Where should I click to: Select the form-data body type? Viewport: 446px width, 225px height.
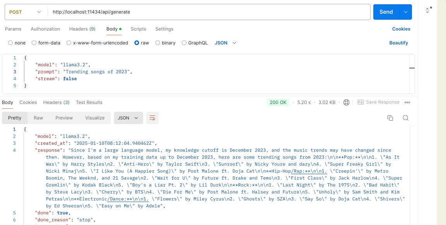pyautogui.click(x=47, y=43)
